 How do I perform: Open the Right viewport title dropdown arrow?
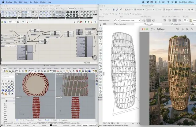coord(61,98)
